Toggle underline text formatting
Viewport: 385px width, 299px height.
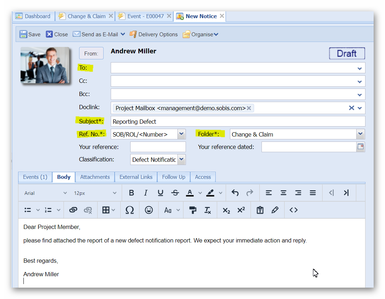point(160,193)
